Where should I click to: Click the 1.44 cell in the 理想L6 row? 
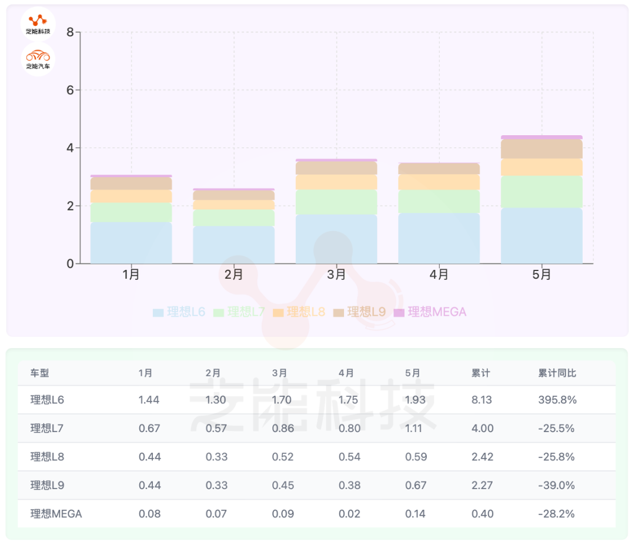coord(149,400)
